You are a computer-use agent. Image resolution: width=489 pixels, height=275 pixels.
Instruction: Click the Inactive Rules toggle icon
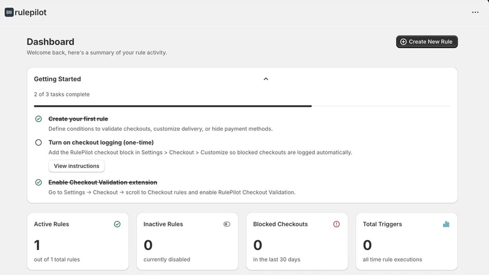coord(227,224)
